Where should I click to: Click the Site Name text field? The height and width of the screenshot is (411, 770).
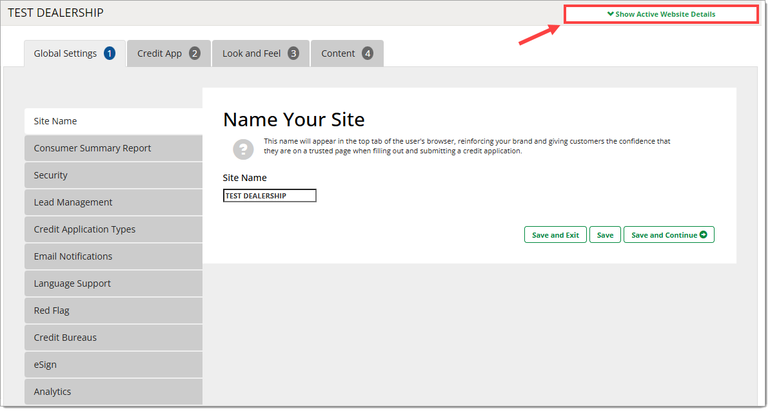tap(270, 196)
